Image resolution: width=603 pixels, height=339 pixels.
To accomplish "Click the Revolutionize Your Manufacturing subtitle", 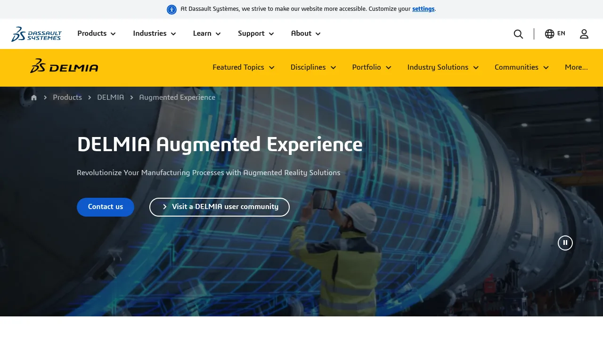I will [209, 173].
